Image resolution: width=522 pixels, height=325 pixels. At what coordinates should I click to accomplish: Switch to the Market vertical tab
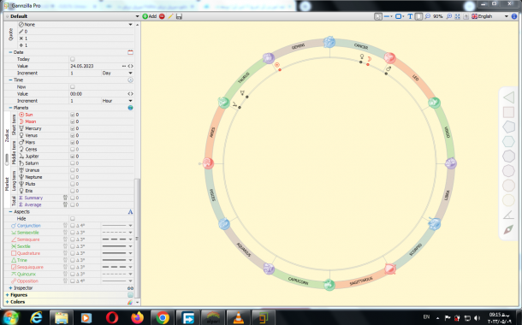point(7,184)
